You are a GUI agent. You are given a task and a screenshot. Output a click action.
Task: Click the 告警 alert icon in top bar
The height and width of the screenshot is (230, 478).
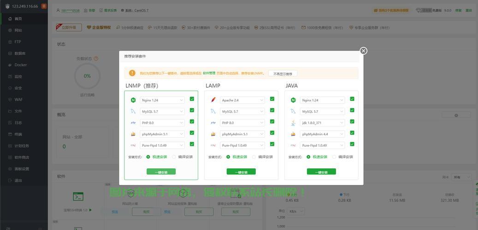coord(86,10)
